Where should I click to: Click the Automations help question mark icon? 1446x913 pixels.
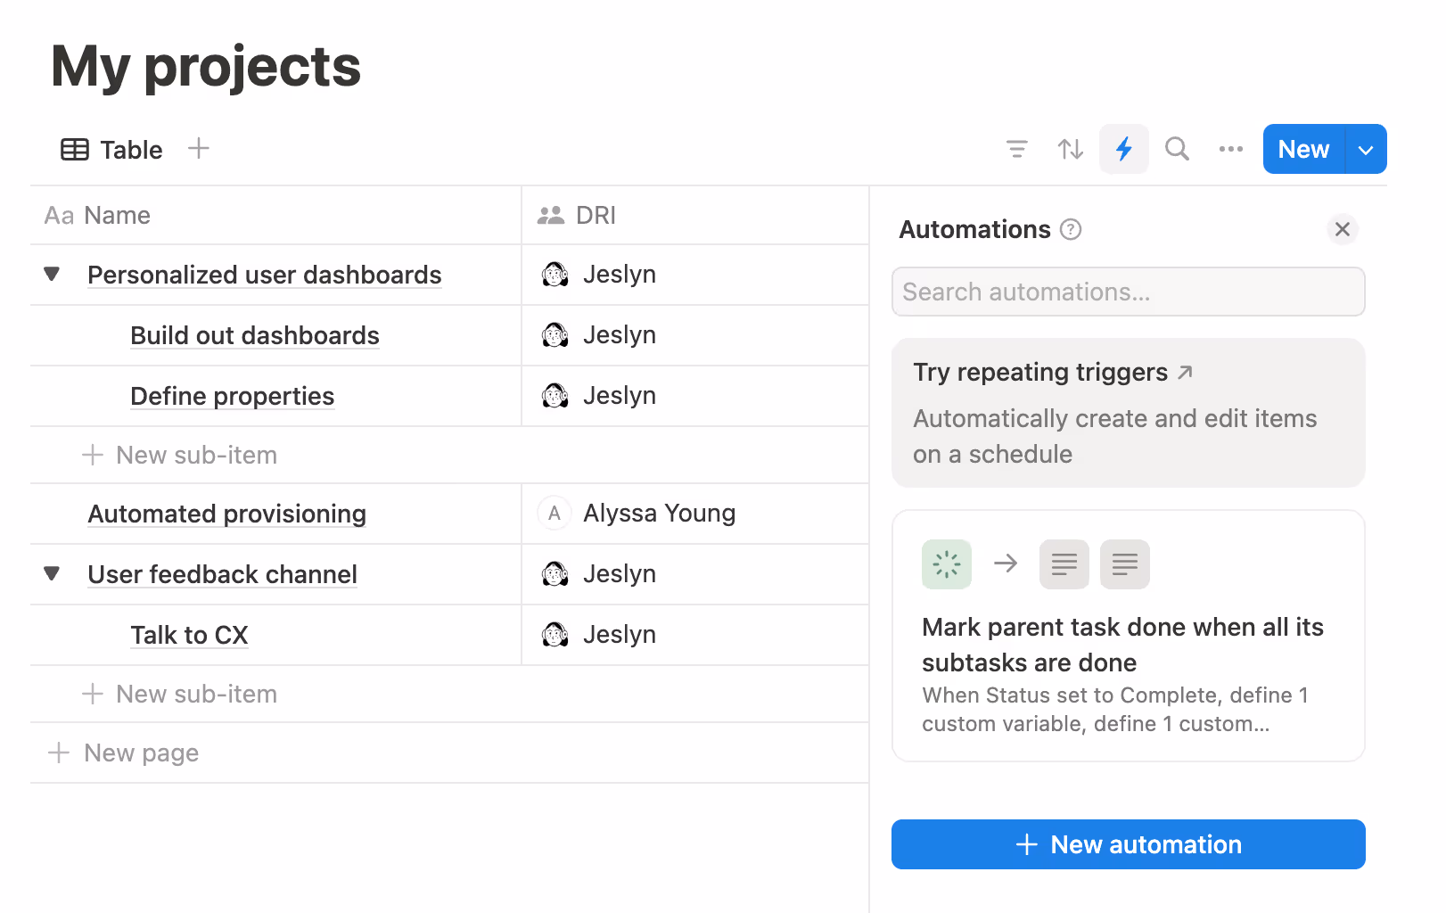point(1071,230)
